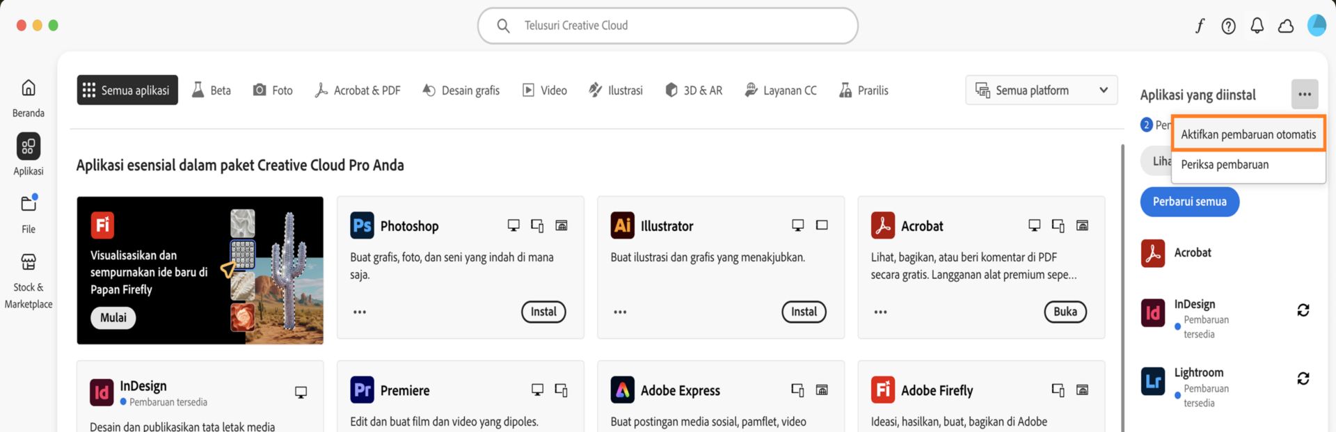Open the user profile avatar
Image resolution: width=1336 pixels, height=432 pixels.
click(1317, 26)
